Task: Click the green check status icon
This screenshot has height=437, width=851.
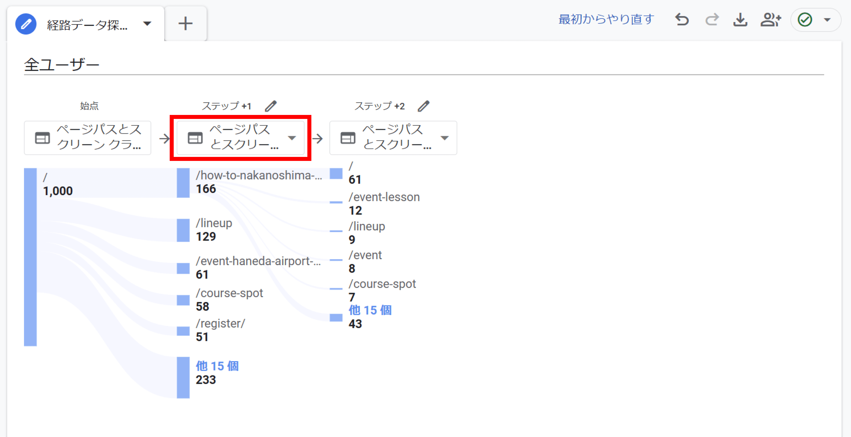Action: (x=805, y=19)
